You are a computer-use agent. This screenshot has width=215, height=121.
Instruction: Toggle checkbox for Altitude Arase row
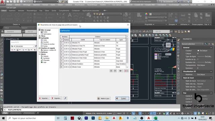pos(71,67)
